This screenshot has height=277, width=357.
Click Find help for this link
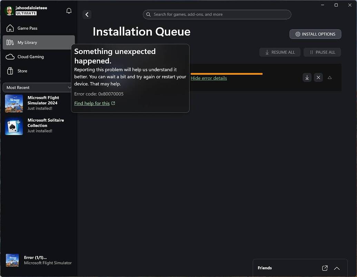tap(92, 103)
